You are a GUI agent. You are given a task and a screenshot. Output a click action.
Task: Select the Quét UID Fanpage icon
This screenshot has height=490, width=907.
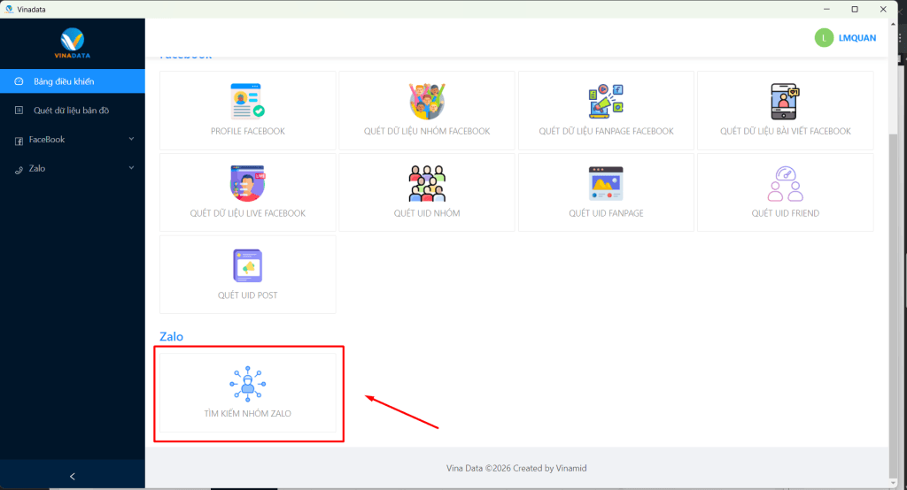[606, 183]
